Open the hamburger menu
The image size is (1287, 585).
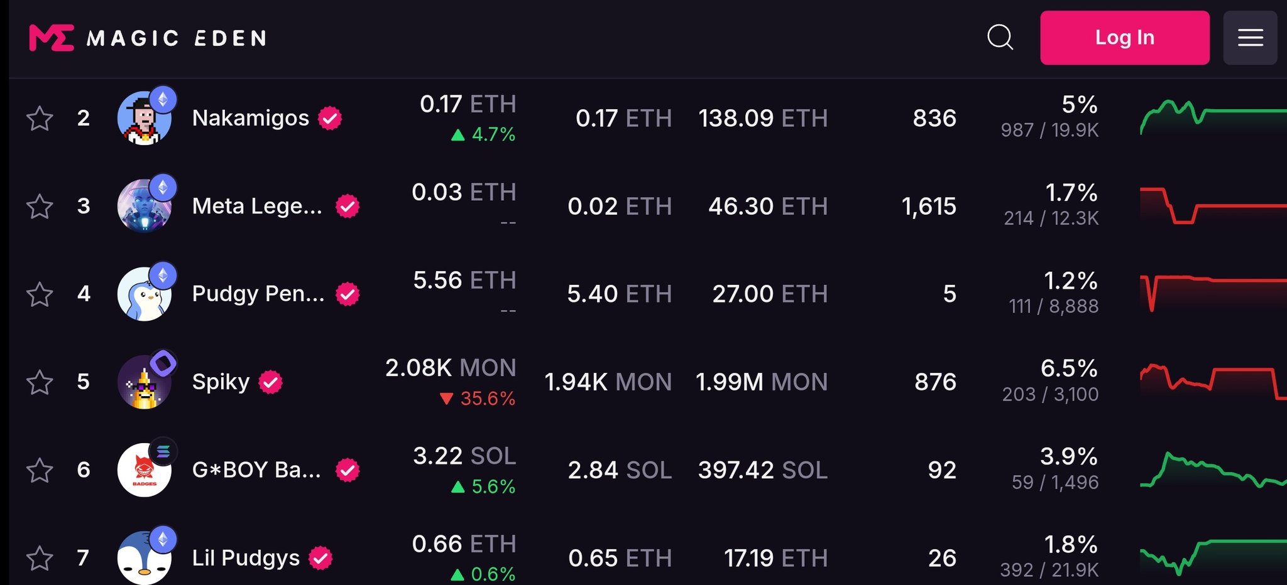[1250, 38]
